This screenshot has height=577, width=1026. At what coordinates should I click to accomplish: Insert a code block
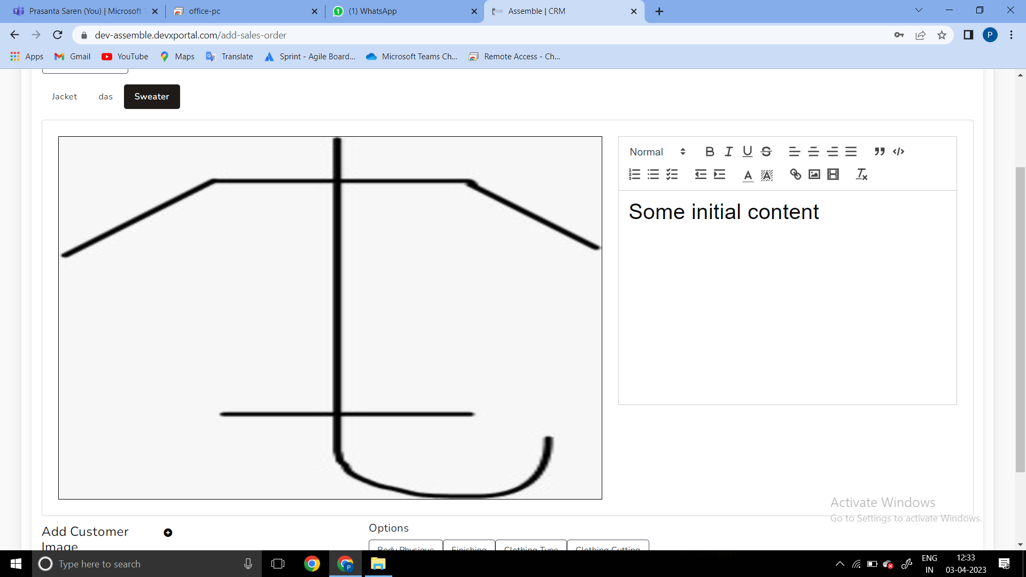[899, 152]
